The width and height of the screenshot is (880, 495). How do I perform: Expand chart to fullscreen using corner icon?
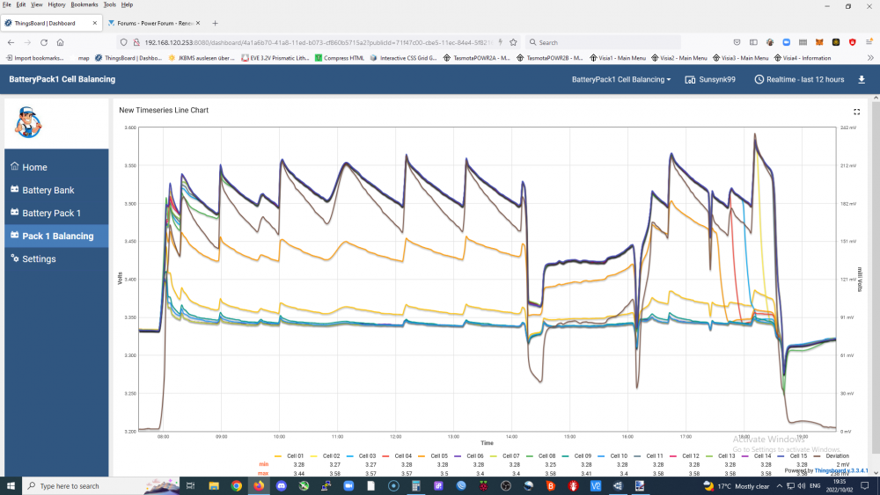point(856,112)
